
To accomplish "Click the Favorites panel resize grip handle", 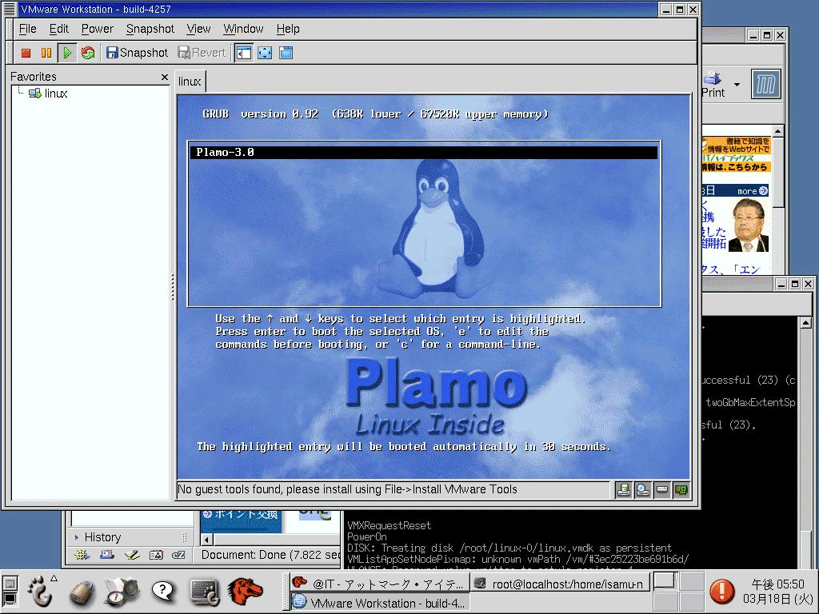I will click(x=173, y=287).
